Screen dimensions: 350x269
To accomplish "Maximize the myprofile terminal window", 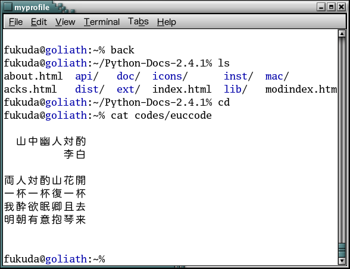I will coord(331,7).
